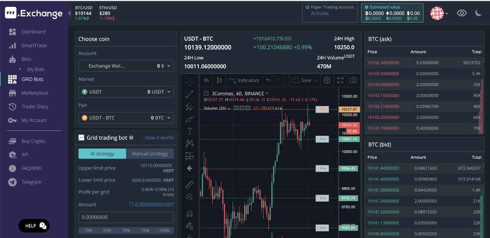Open My Bots sub-item
Viewport: 490px width, 238px height.
click(36, 69)
